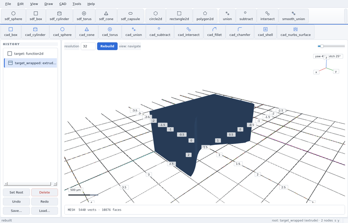Insert a rectangle2d shape
Viewport: 348px width, 223px height.
pos(179,16)
